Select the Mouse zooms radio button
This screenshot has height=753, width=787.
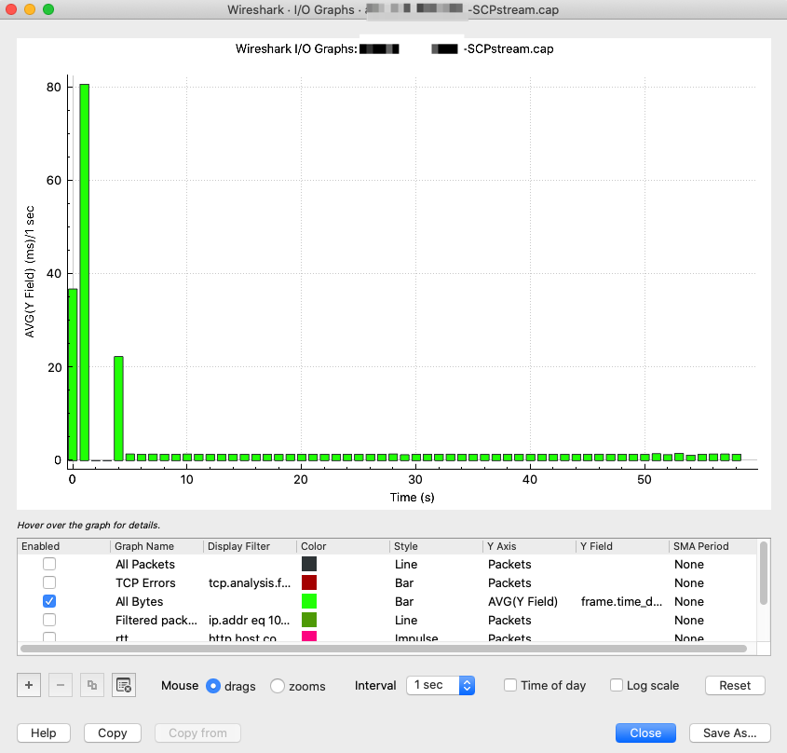(277, 686)
